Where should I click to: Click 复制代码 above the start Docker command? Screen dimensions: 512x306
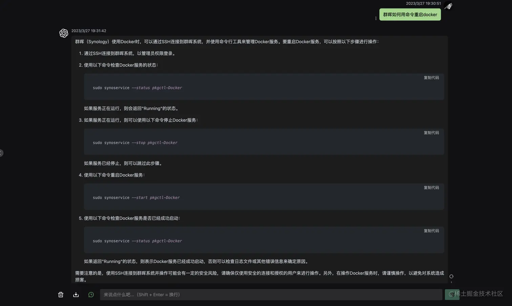[x=431, y=188]
